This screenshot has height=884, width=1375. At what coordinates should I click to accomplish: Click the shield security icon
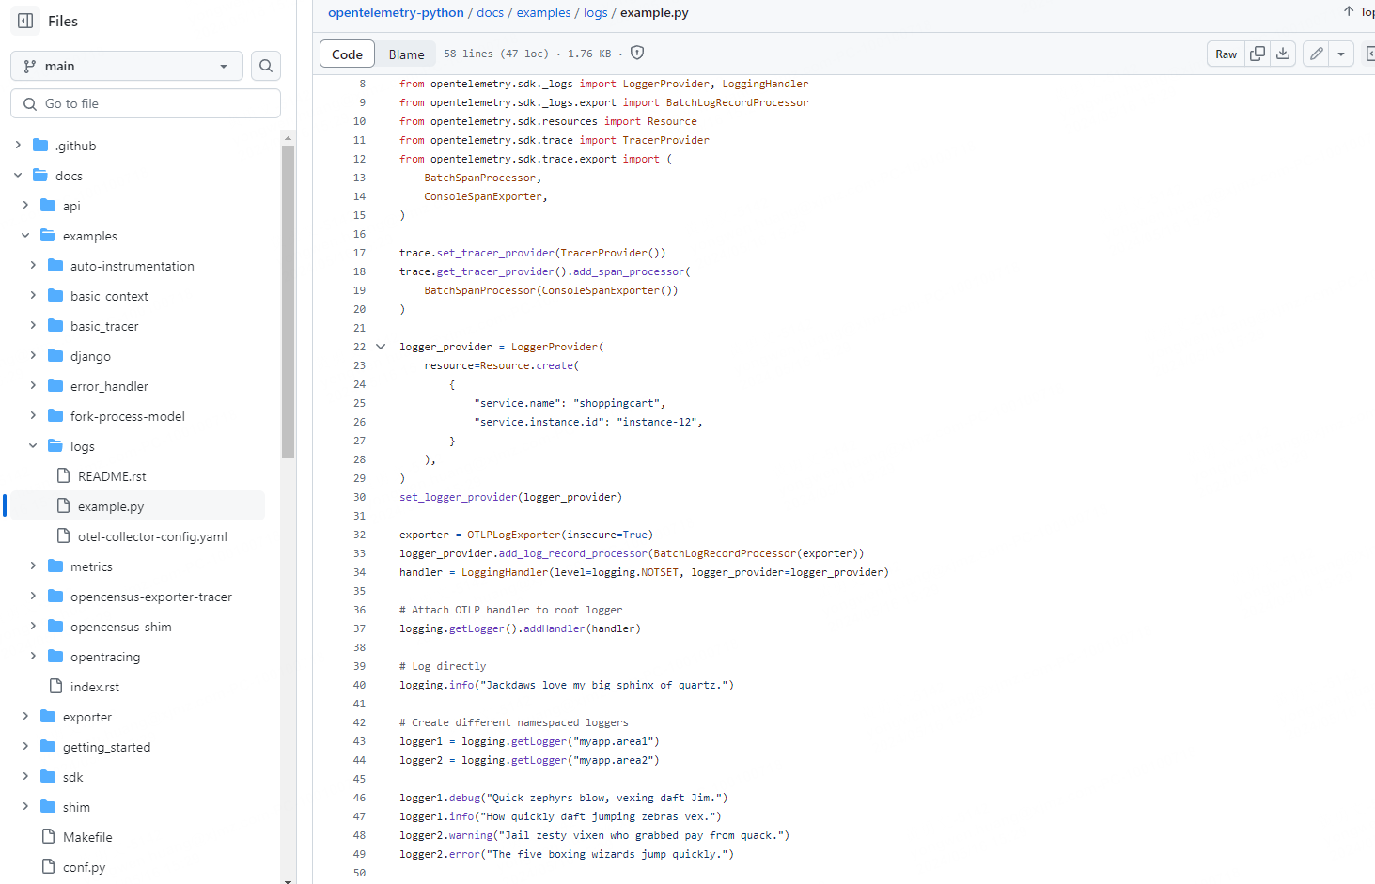tap(637, 53)
